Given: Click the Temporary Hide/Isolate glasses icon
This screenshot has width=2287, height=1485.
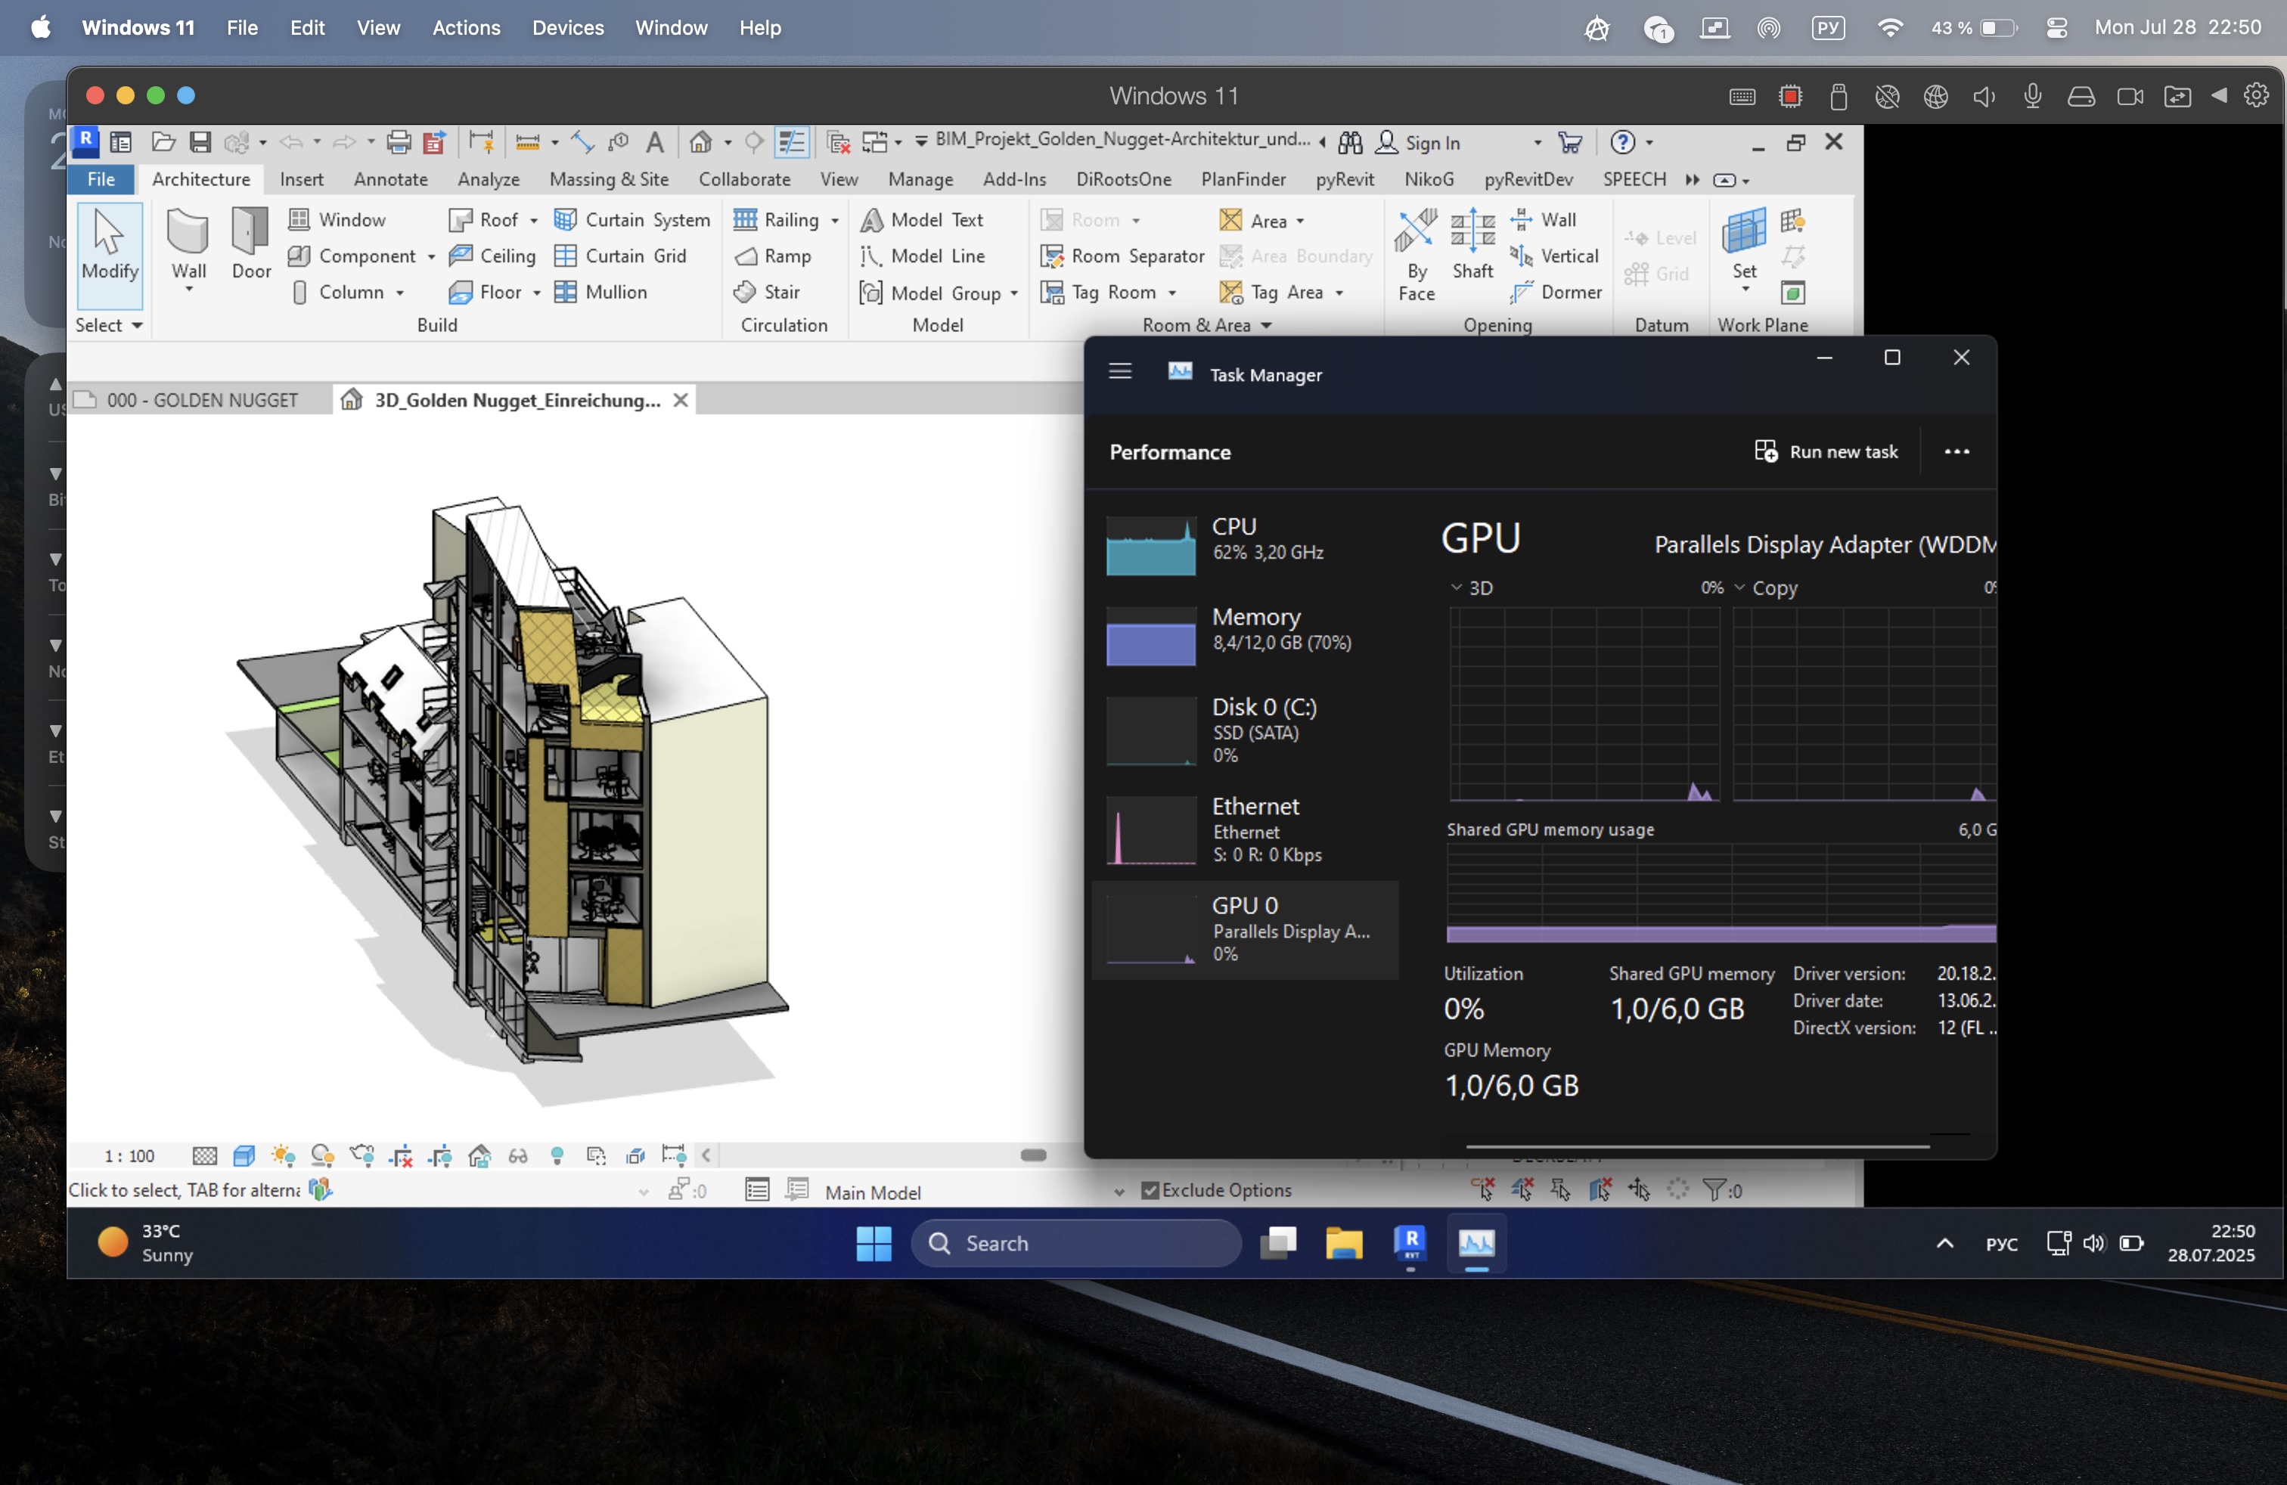Looking at the screenshot, I should (x=518, y=1155).
